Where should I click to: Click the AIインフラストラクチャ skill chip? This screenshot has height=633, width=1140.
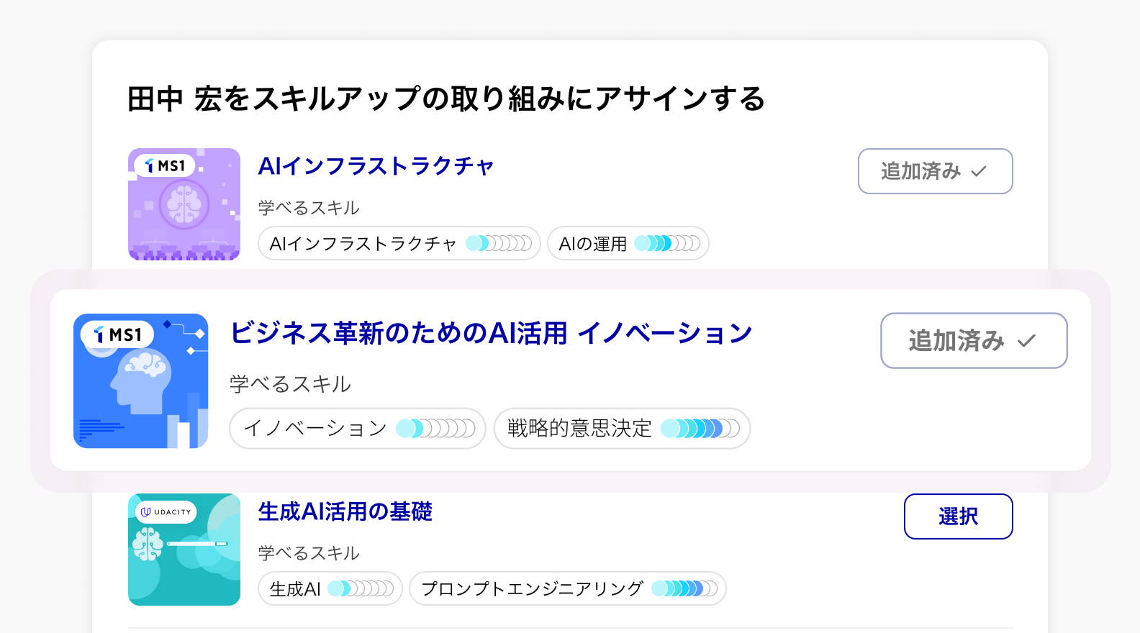click(399, 243)
